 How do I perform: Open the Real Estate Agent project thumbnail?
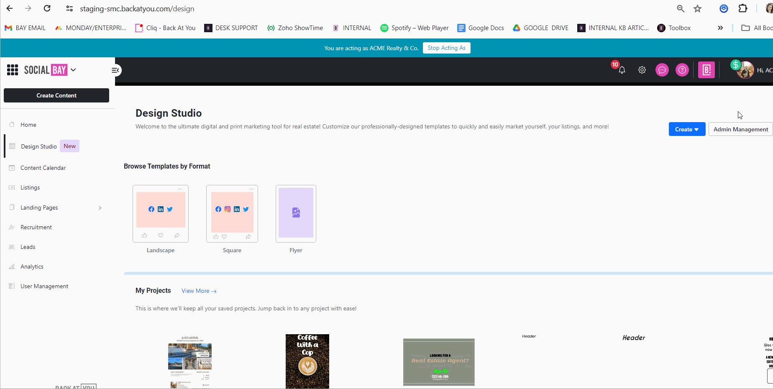click(x=439, y=362)
